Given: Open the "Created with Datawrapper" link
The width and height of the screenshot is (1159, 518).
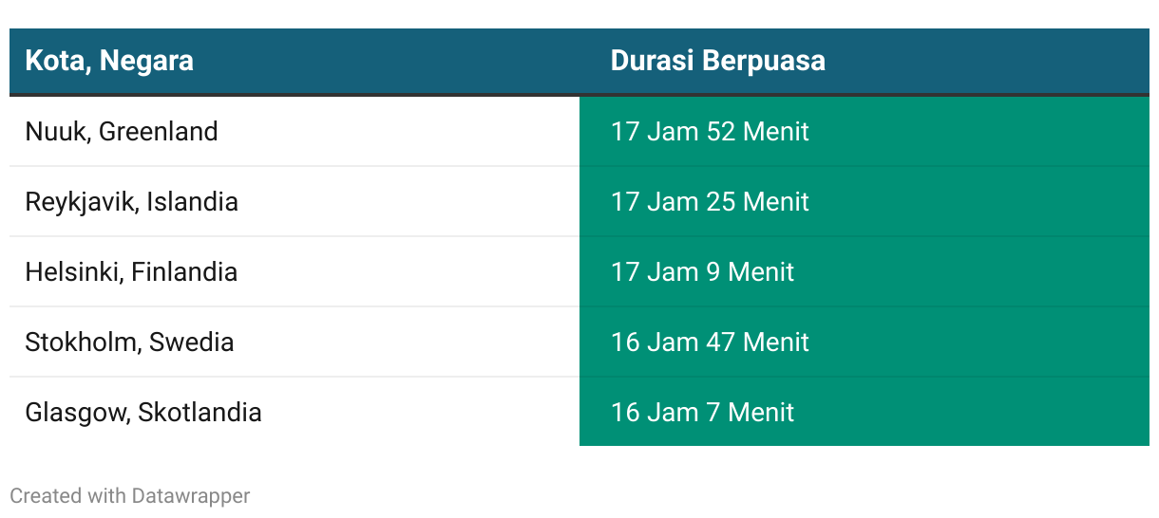Looking at the screenshot, I should point(130,495).
